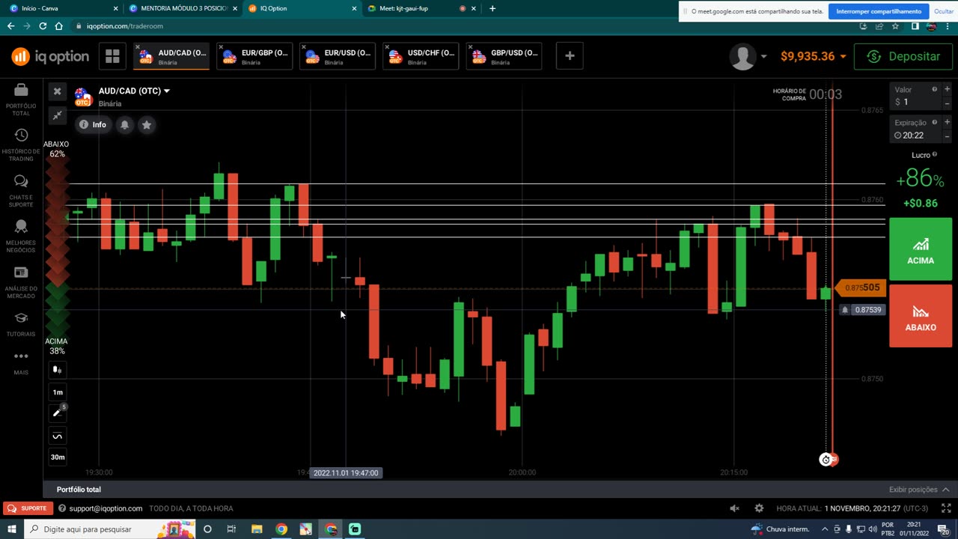The image size is (958, 539).
Task: Switch to the EUR/GBP (OTC) tab
Action: coord(254,56)
